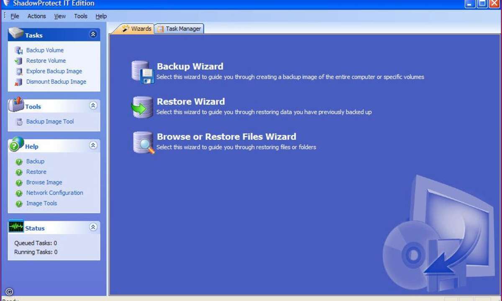This screenshot has height=301, width=502.
Task: Open the View menu
Action: click(x=60, y=16)
